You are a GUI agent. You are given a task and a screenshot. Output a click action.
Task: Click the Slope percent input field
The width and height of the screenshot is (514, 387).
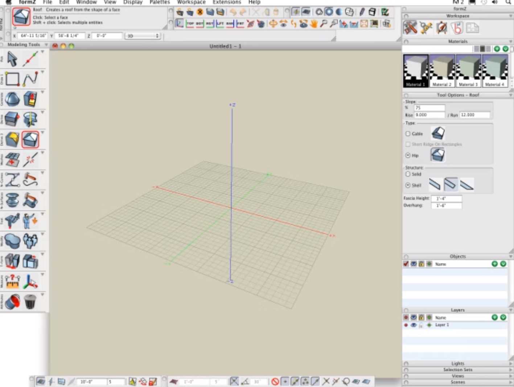(x=429, y=108)
